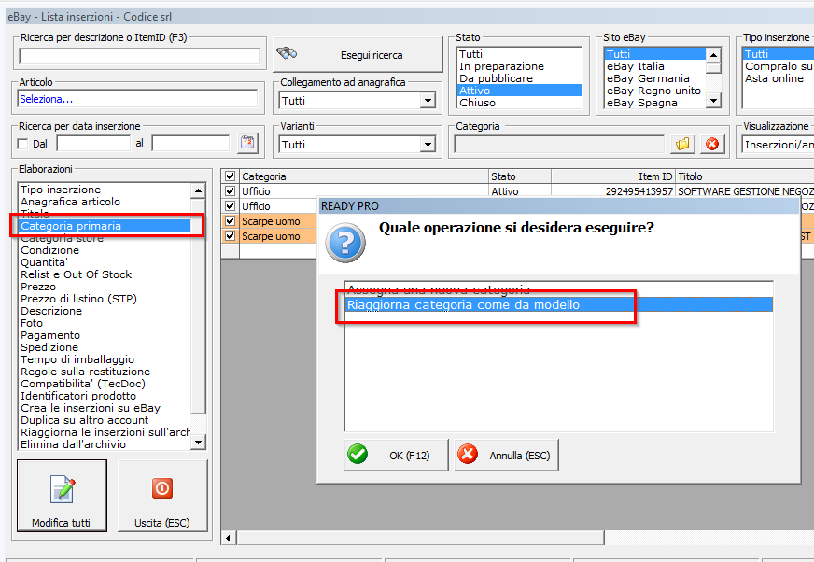This screenshot has width=814, height=562.
Task: Select Compatibilita' (TecDoc) entry
Action: 105,384
